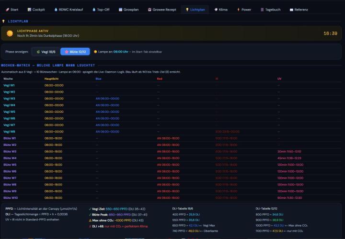Screen dimensions: 345x239
Task: Click the Hauptlicht column header
Action: [x=51, y=79]
